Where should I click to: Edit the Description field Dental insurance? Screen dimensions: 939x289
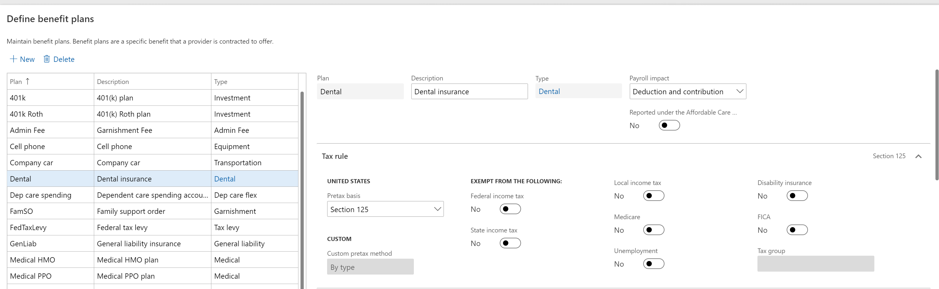(469, 91)
